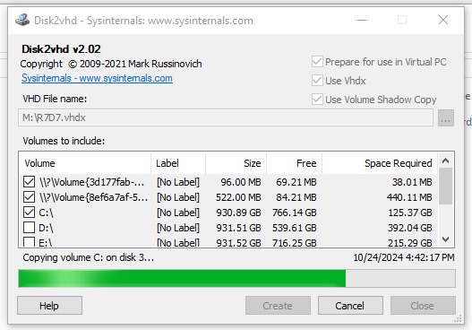Click the volume list scrollbar thumb
Screen dimensions: 472x330
coord(446,187)
